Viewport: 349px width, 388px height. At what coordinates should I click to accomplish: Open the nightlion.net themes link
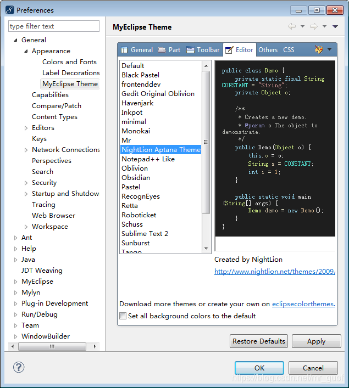click(x=275, y=272)
